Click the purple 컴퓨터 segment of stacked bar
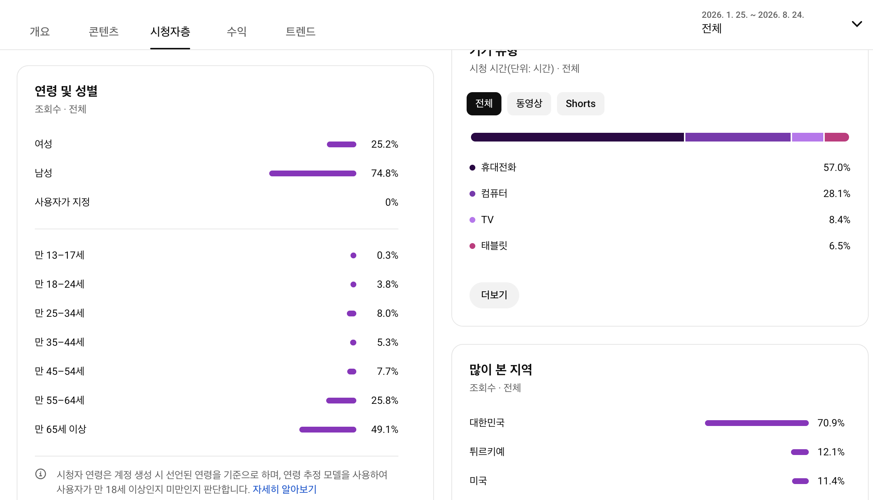 [738, 137]
